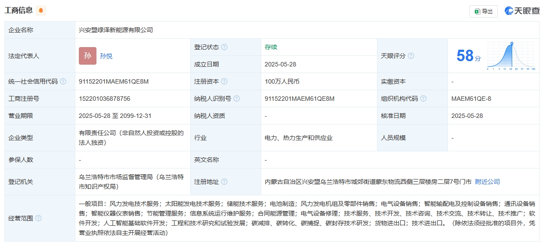Click the 行业 label

point(200,138)
